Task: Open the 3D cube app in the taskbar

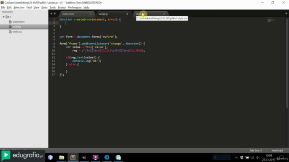Action: [50, 157]
